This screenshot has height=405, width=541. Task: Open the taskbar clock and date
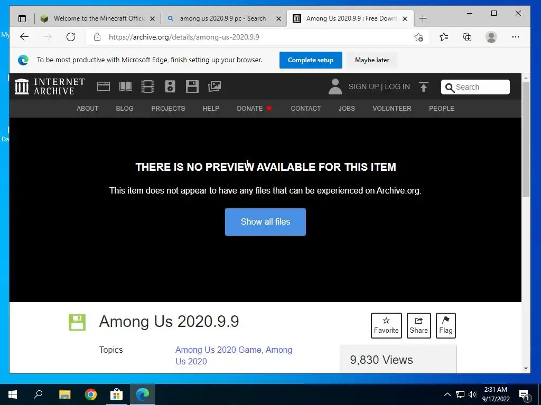(x=496, y=394)
